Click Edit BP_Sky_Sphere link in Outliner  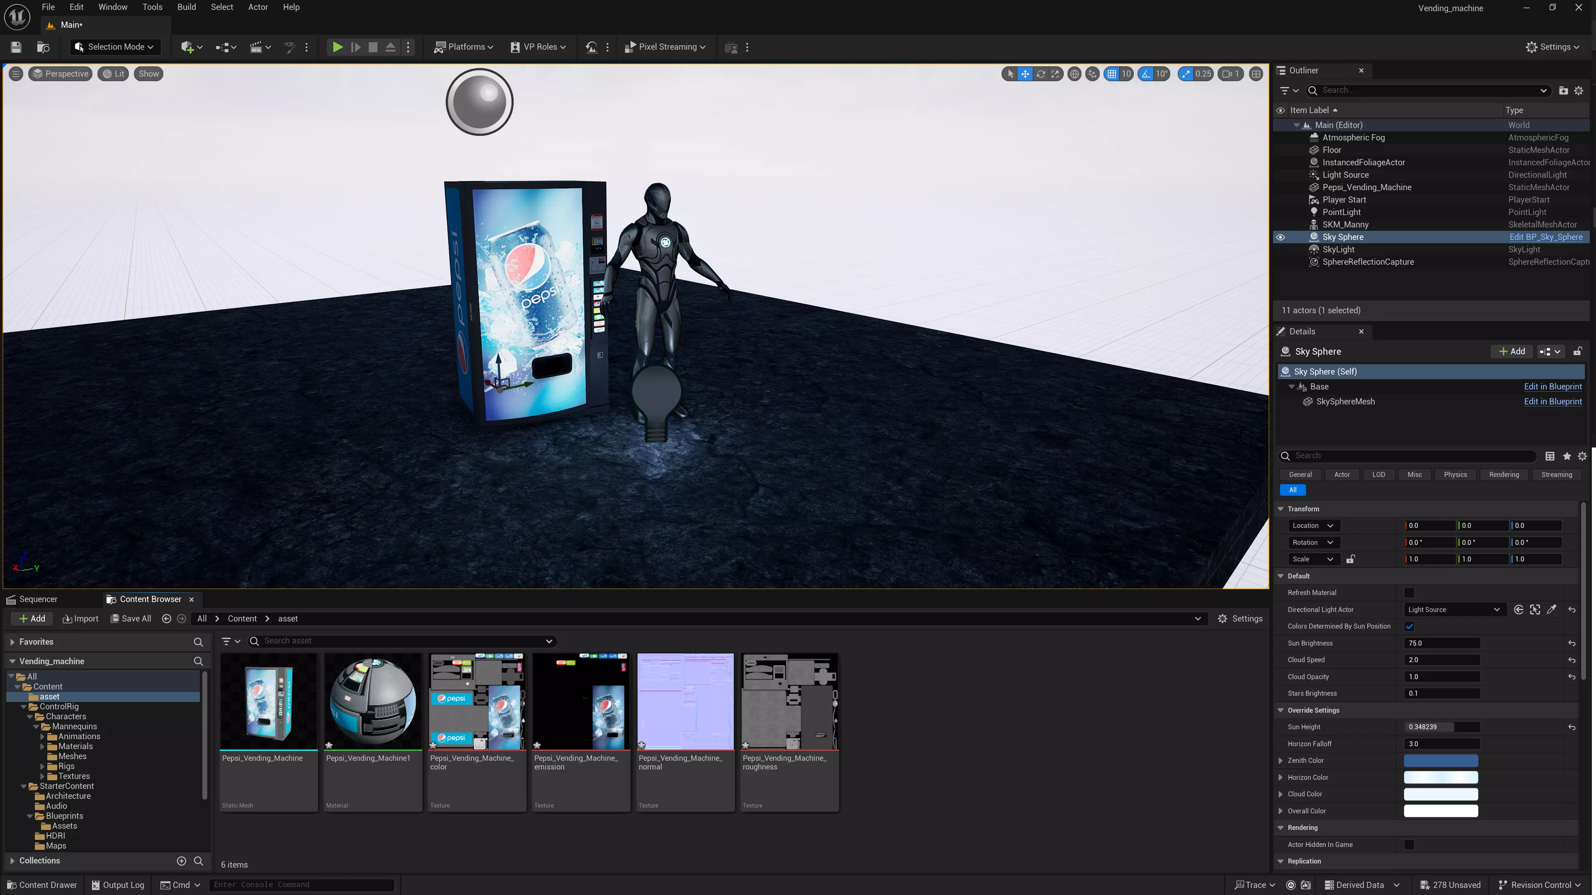[1546, 237]
